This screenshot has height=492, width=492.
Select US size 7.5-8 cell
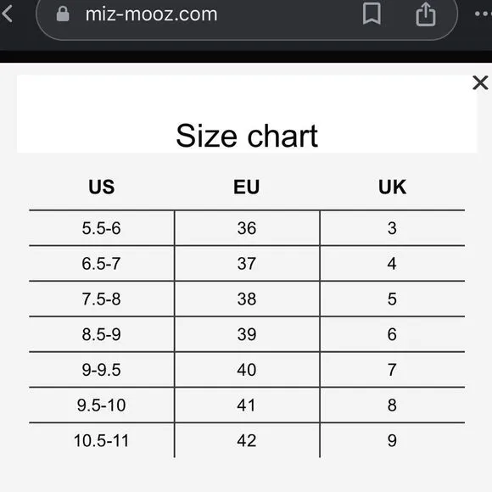(101, 299)
